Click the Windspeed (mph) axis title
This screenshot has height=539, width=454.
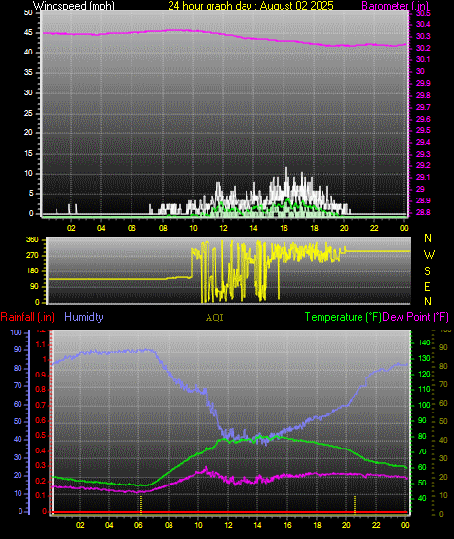pyautogui.click(x=74, y=6)
